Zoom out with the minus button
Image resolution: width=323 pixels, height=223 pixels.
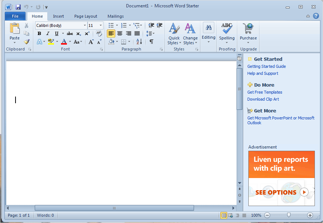(267, 215)
